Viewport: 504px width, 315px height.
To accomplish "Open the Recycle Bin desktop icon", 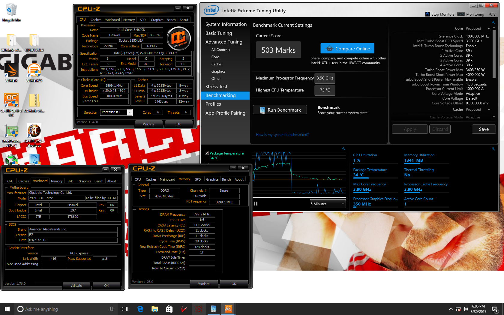I will coord(11,12).
